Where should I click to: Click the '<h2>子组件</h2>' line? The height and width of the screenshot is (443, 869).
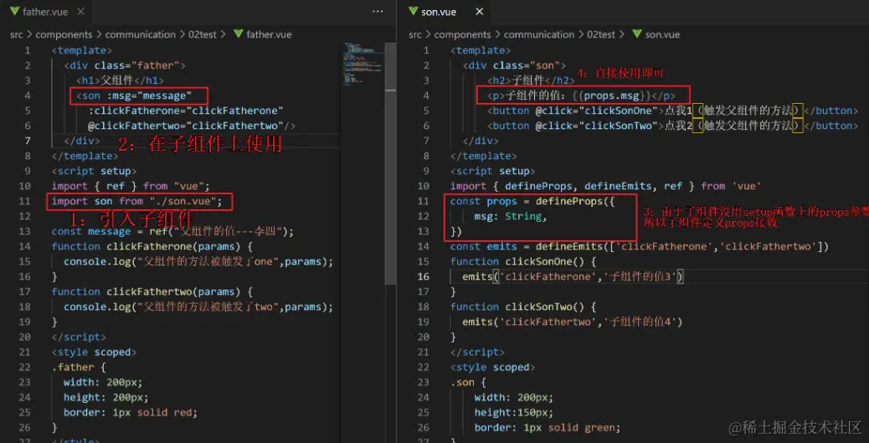pos(531,80)
